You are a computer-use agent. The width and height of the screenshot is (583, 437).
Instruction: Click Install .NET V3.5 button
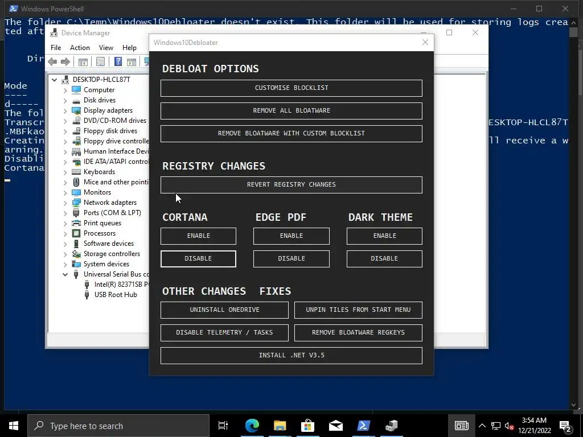(291, 356)
